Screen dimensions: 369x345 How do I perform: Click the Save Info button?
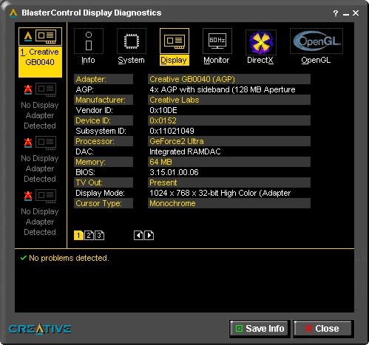click(x=260, y=329)
